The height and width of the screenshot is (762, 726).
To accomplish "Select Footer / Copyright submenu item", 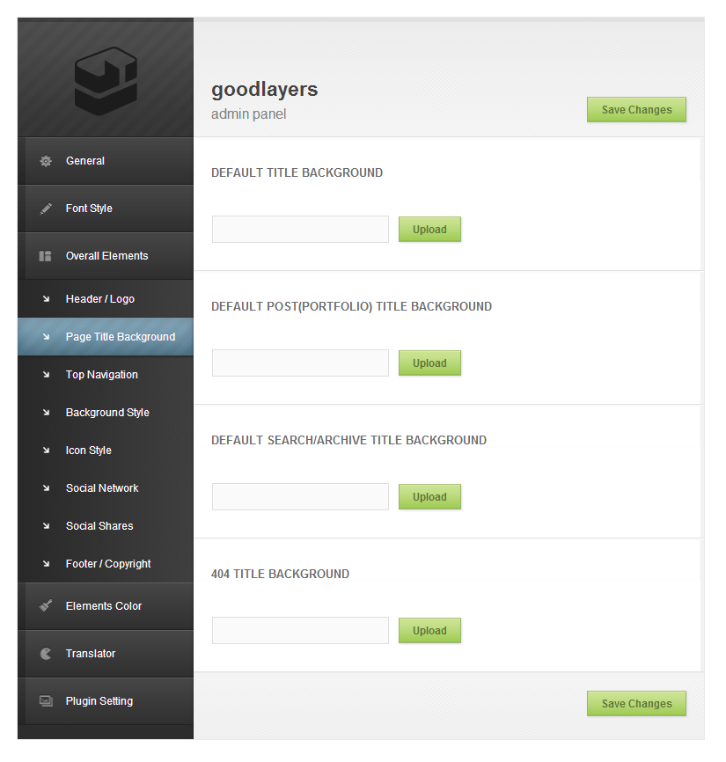I will coord(108,564).
